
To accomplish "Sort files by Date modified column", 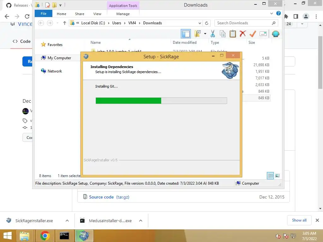I will 185,43.
